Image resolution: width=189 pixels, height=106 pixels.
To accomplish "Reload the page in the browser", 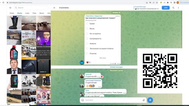I will point(3,3).
